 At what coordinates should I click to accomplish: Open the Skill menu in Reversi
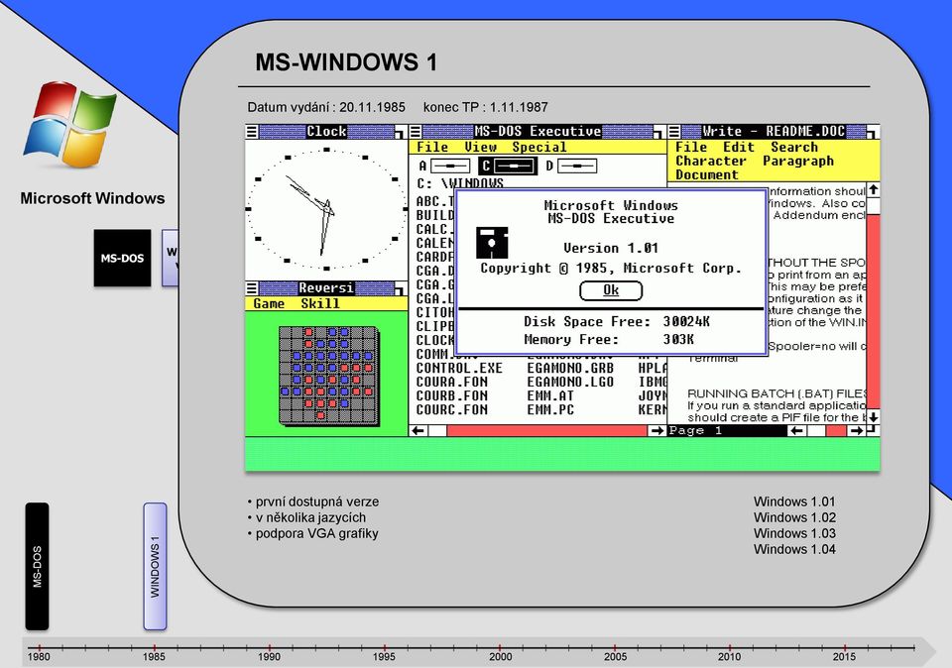tap(320, 304)
